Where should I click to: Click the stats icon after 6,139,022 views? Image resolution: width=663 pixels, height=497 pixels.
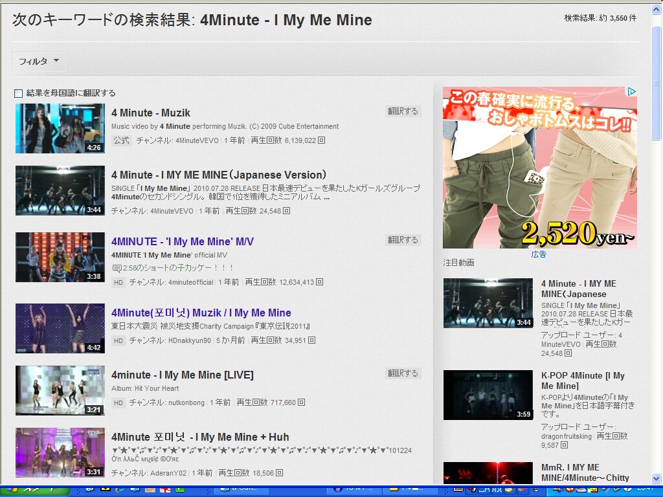pos(322,140)
